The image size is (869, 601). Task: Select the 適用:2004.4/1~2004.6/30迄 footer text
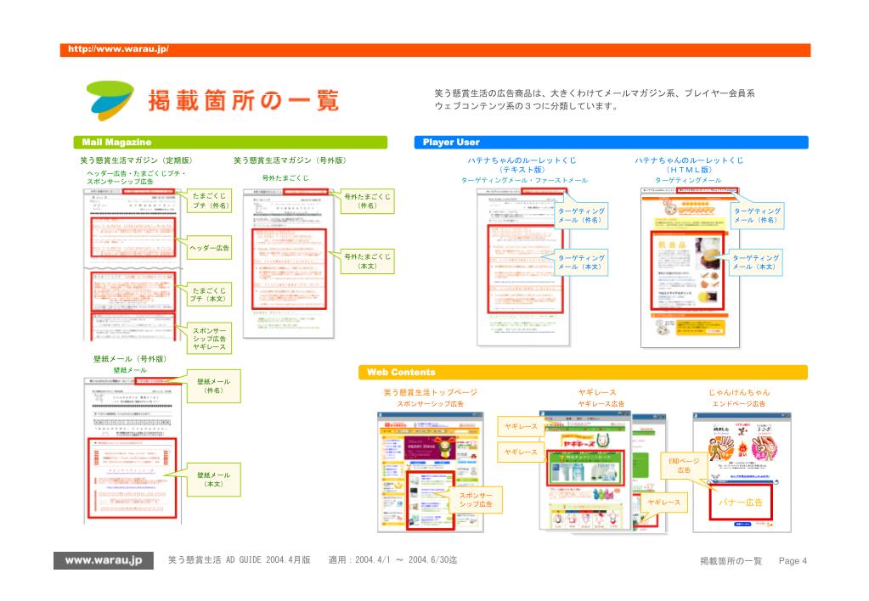coord(392,560)
